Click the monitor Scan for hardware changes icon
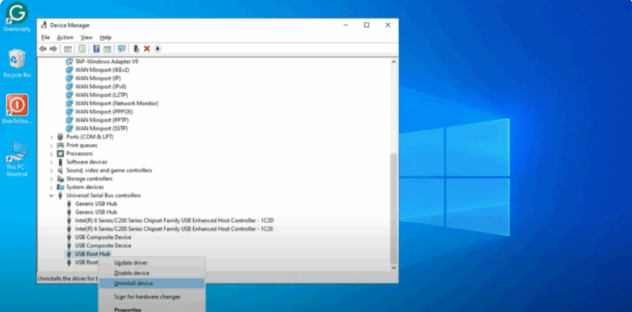 [x=122, y=49]
